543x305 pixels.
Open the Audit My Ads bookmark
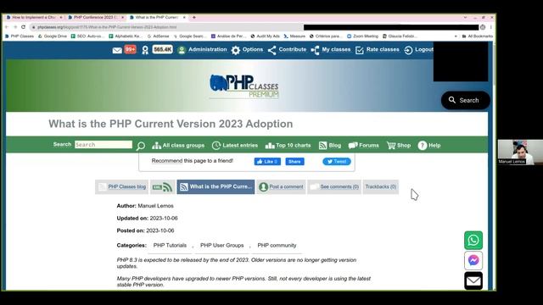[265, 36]
